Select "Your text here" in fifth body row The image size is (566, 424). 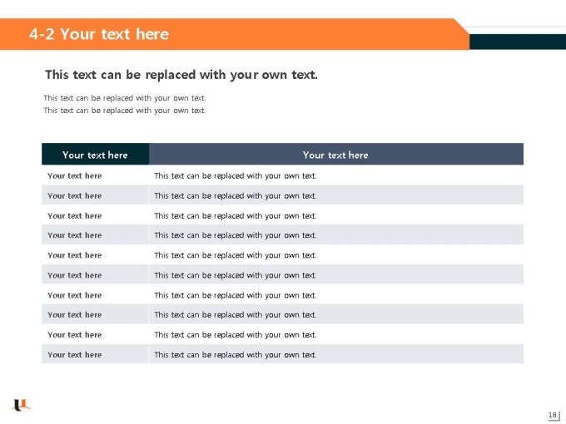(x=75, y=255)
